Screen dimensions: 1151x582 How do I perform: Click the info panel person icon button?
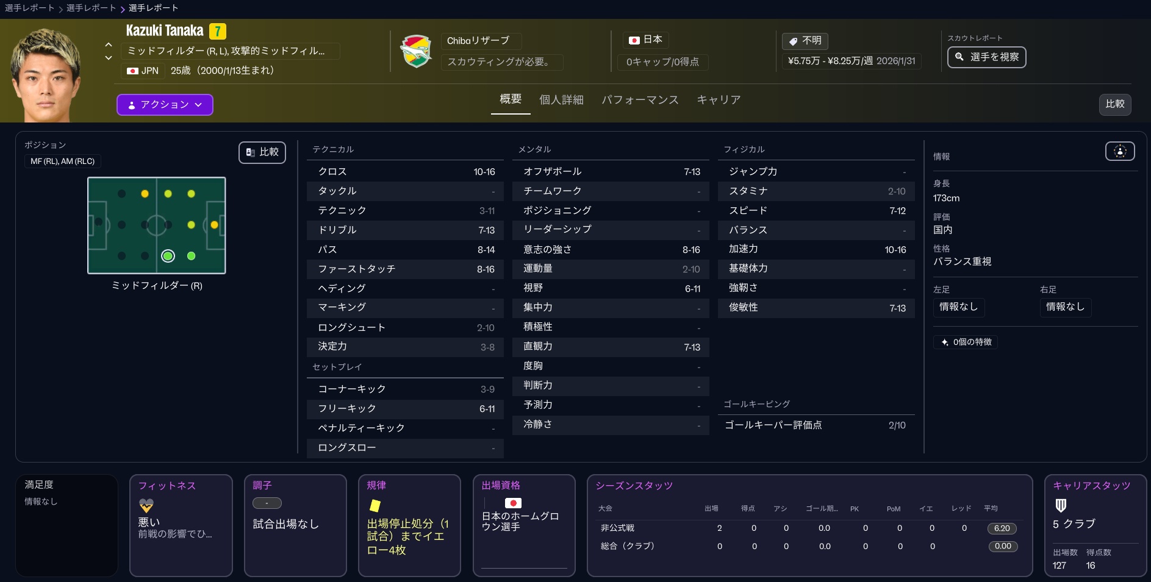point(1119,151)
